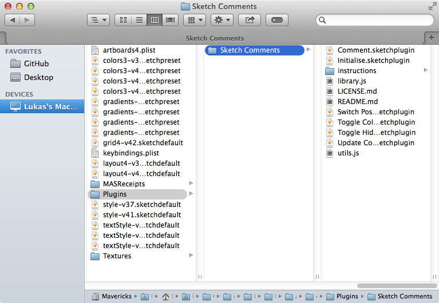Viewport: 439px width, 303px height.
Task: Enter full screen with the arrows icon
Action: [432, 7]
